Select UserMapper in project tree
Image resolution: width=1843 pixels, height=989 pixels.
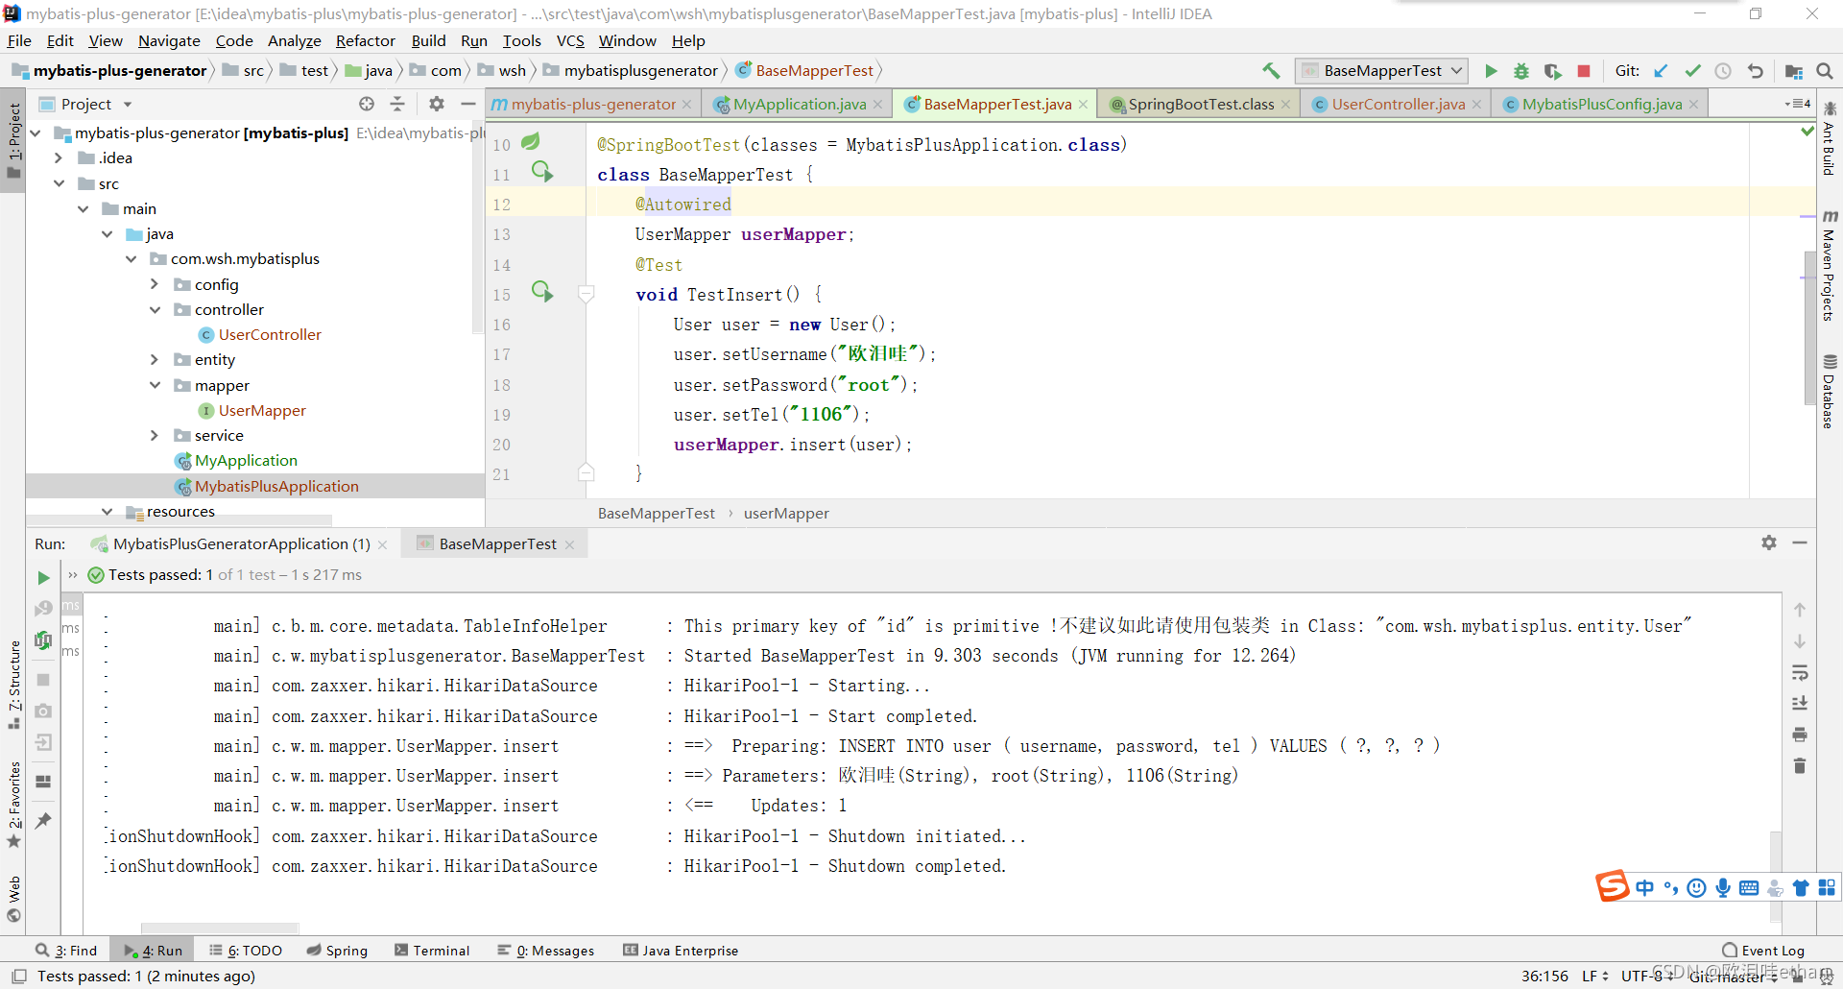tap(262, 410)
